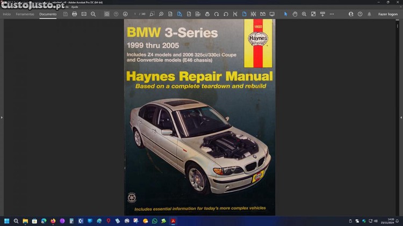Click the Print icon in the toolbar
Screen dimensions: 403x226
pos(75,14)
